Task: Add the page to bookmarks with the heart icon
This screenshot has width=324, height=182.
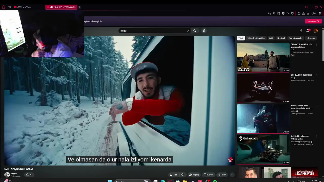Action: coord(292,13)
